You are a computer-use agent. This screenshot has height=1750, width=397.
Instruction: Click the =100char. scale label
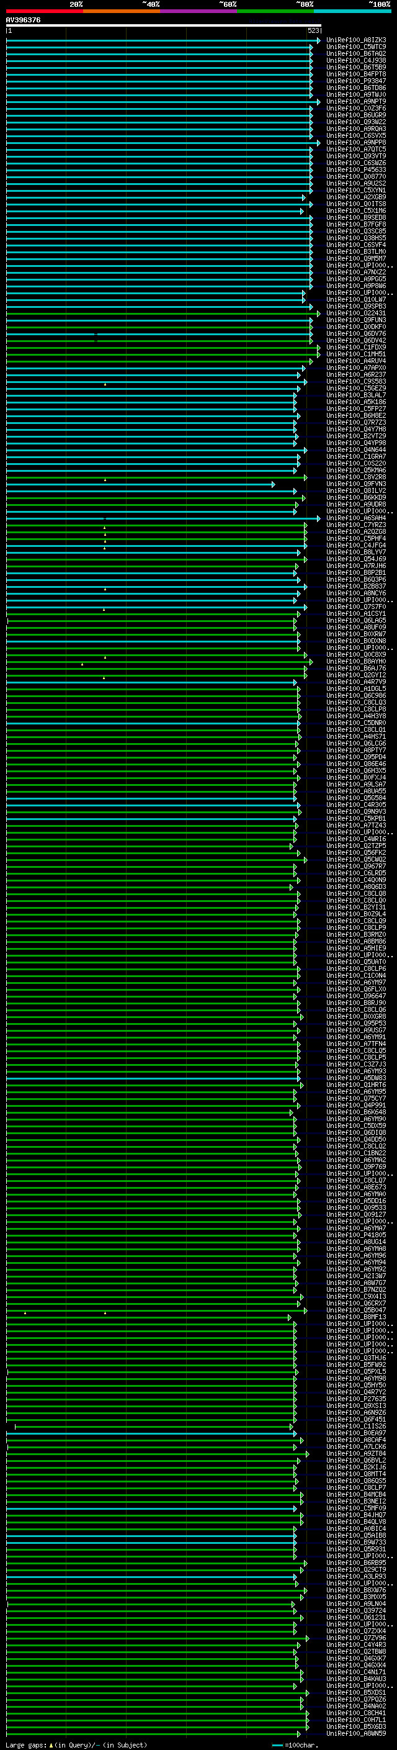[301, 1745]
